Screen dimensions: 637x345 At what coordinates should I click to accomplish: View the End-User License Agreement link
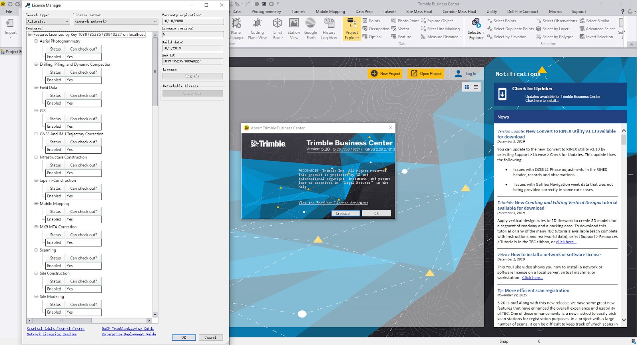click(x=333, y=203)
